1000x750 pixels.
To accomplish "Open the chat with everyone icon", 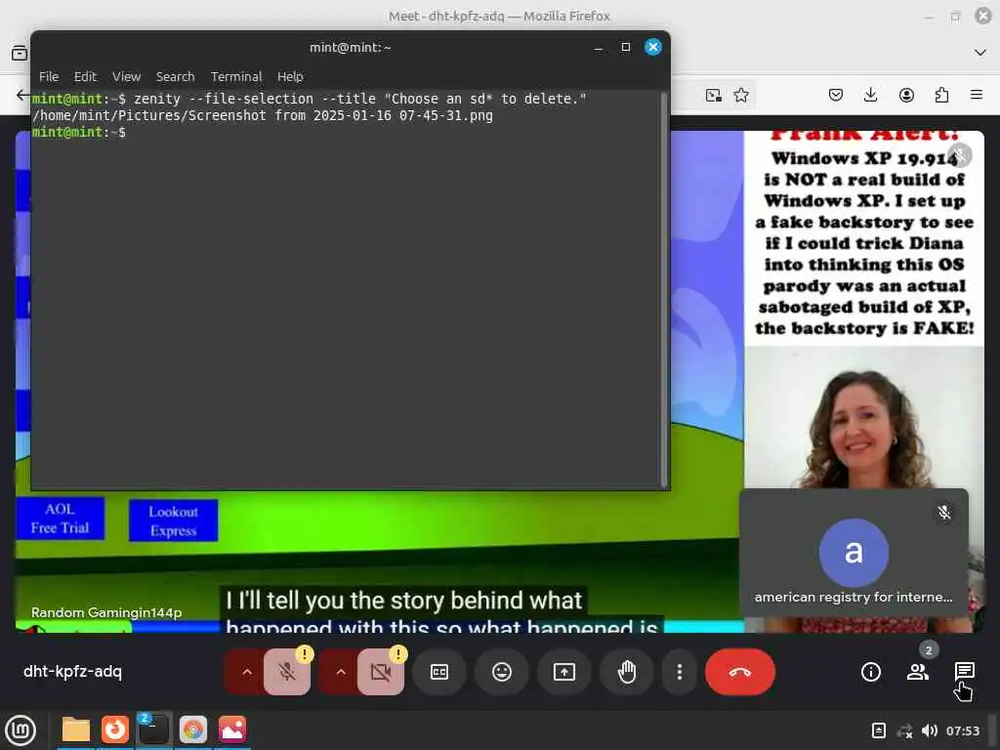I will tap(964, 670).
